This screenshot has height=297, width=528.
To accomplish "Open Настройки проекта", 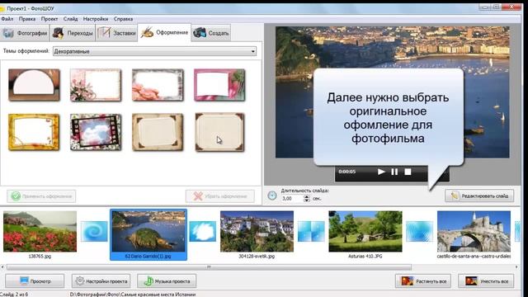I will point(101,280).
